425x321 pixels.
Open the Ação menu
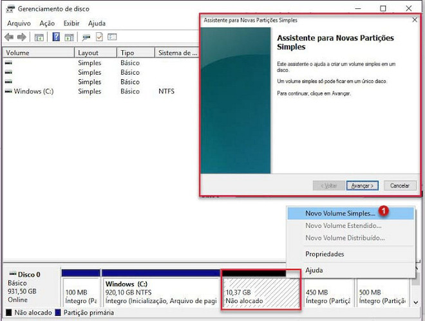click(47, 24)
